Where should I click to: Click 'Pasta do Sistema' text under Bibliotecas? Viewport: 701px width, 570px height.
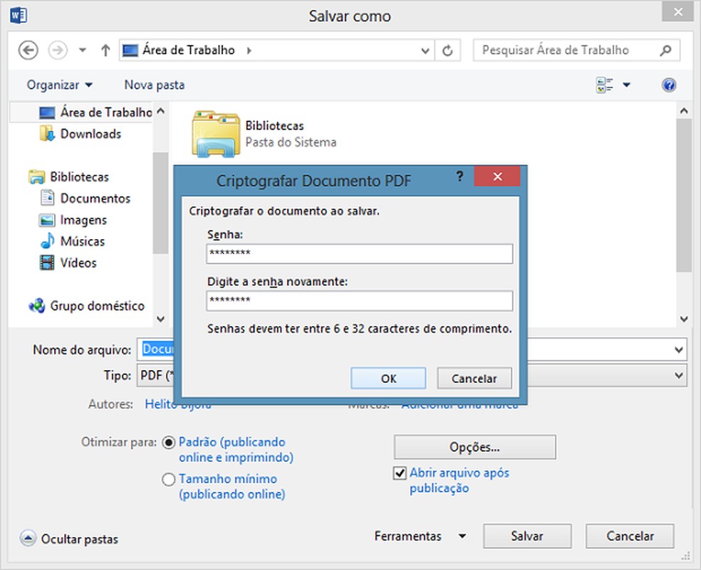(x=291, y=142)
